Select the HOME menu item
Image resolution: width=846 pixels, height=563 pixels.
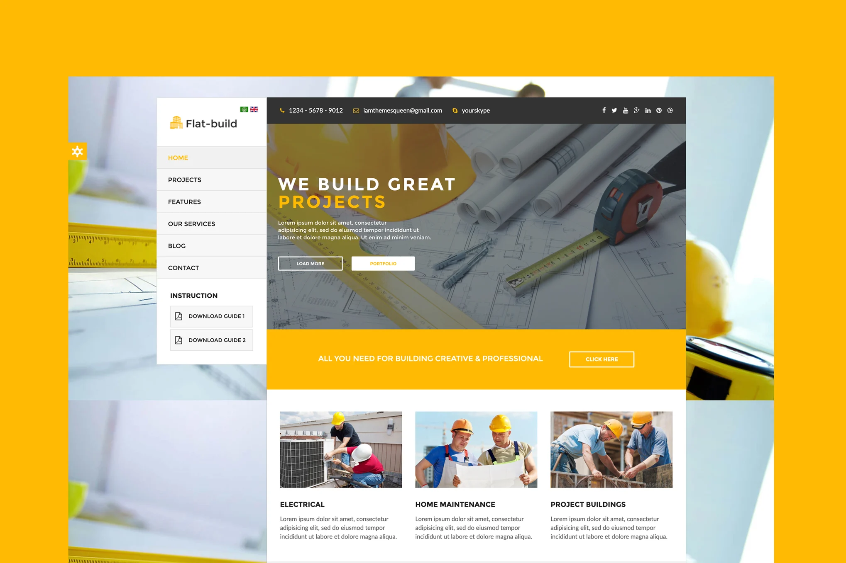point(178,158)
